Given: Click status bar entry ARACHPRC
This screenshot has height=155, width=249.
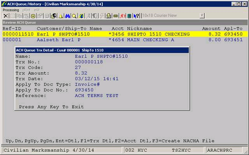Looking at the screenshot, I should [219, 150].
